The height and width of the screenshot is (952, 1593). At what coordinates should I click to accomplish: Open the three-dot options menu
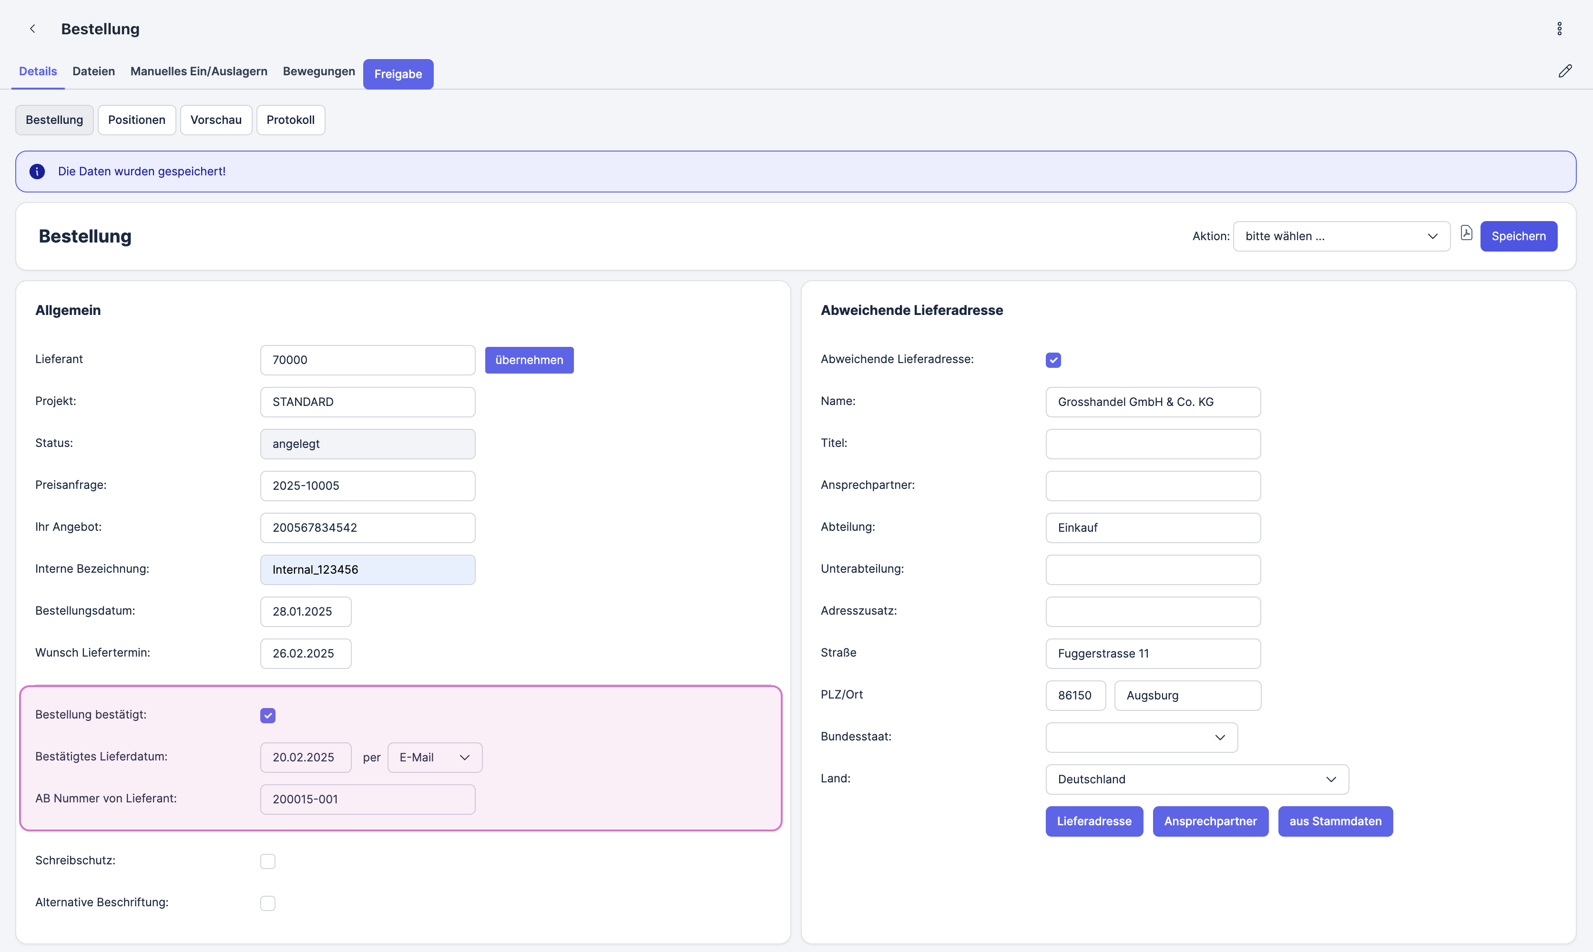coord(1559,29)
